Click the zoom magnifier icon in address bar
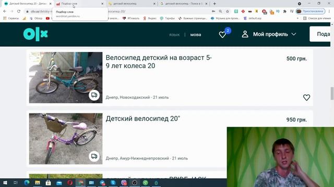This screenshot has width=334, height=187. pyautogui.click(x=220, y=11)
